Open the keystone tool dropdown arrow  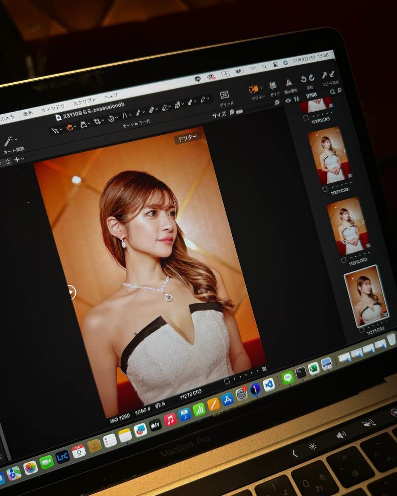(x=130, y=114)
